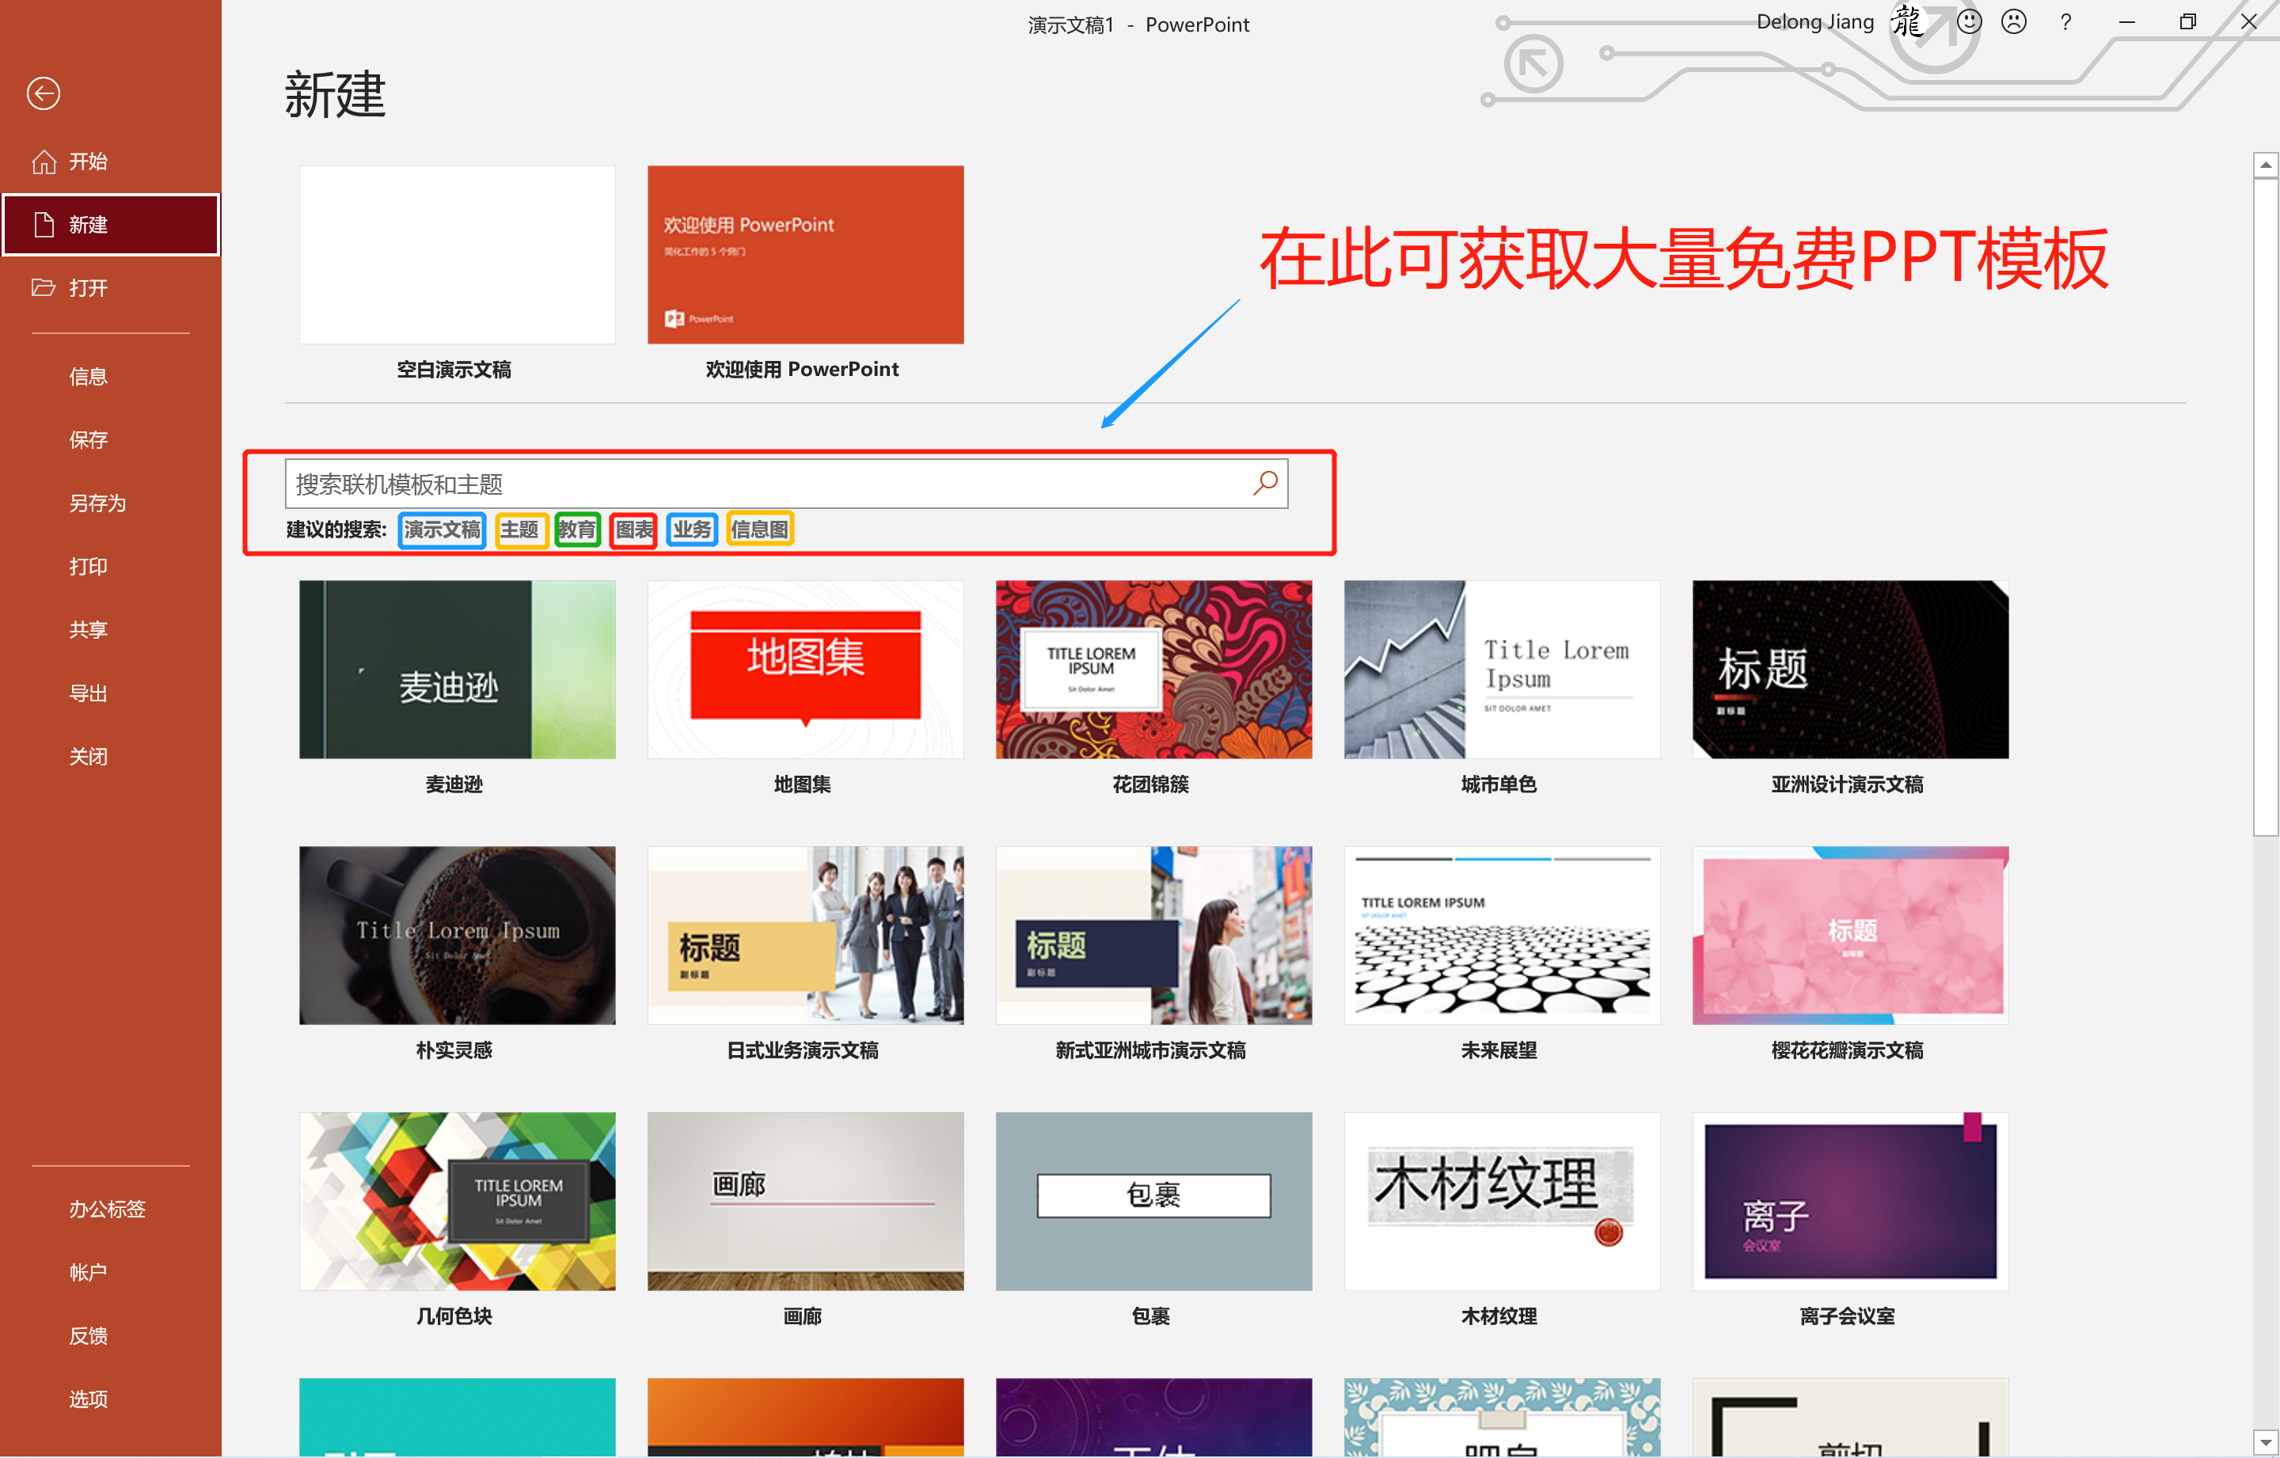Choose 另存为 in the sidebar

(97, 503)
